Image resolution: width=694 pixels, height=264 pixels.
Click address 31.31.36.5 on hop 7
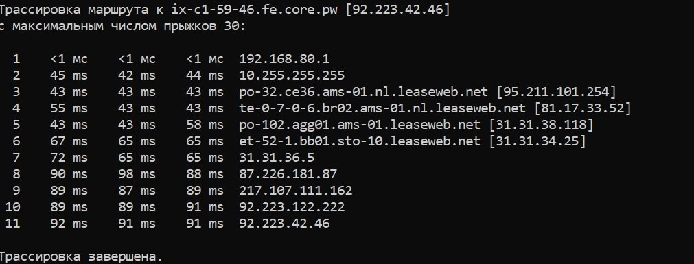[277, 158]
